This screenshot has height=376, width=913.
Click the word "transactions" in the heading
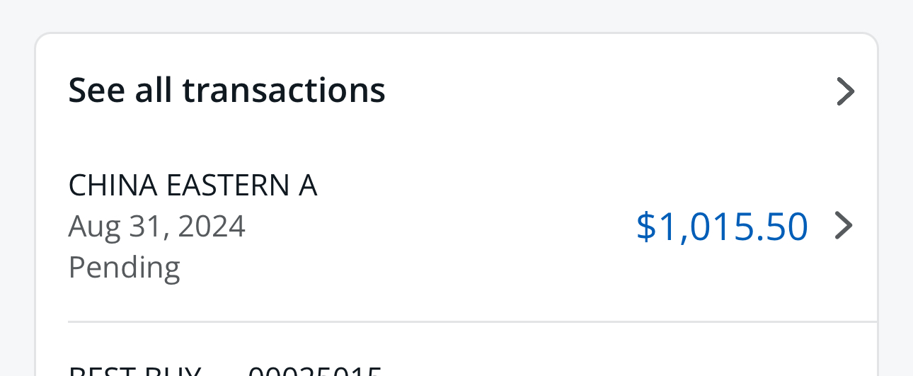[x=283, y=91]
